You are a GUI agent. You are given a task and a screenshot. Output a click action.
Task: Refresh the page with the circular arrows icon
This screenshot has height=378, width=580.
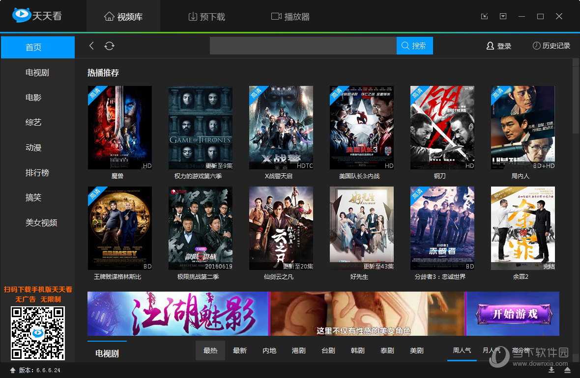tap(109, 46)
